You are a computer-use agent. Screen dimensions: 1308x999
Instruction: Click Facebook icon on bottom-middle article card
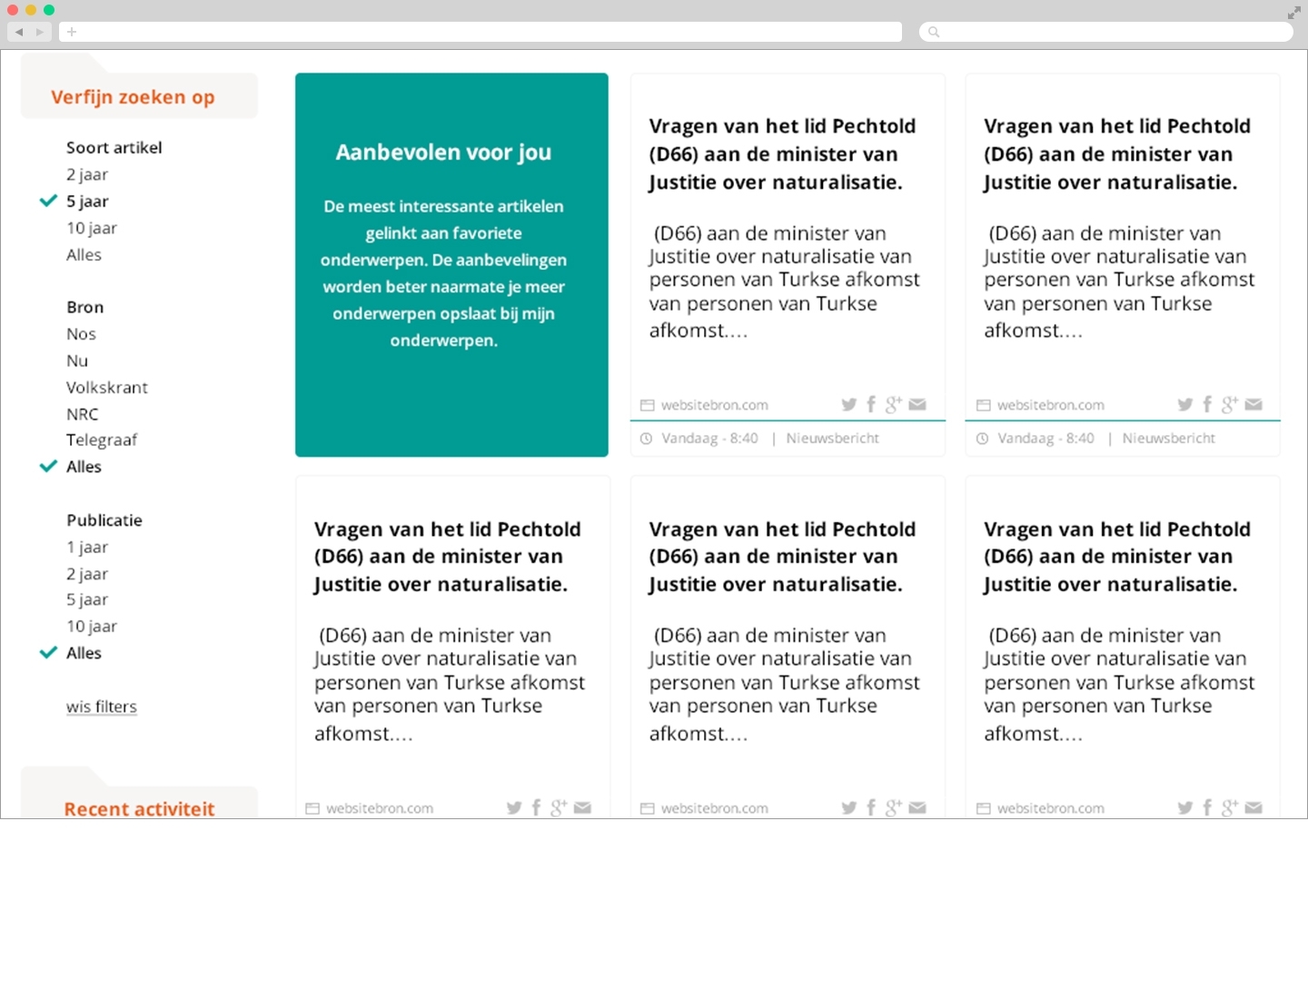(871, 807)
